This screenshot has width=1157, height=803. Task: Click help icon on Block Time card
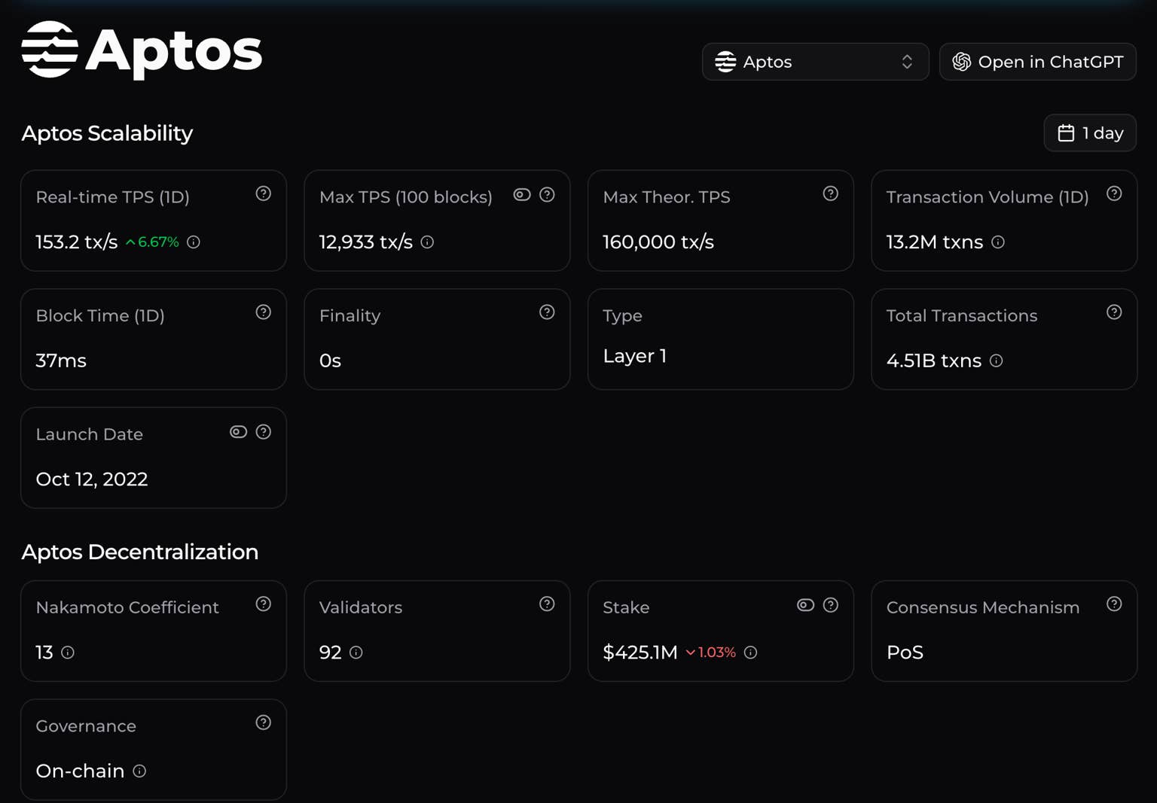point(263,312)
